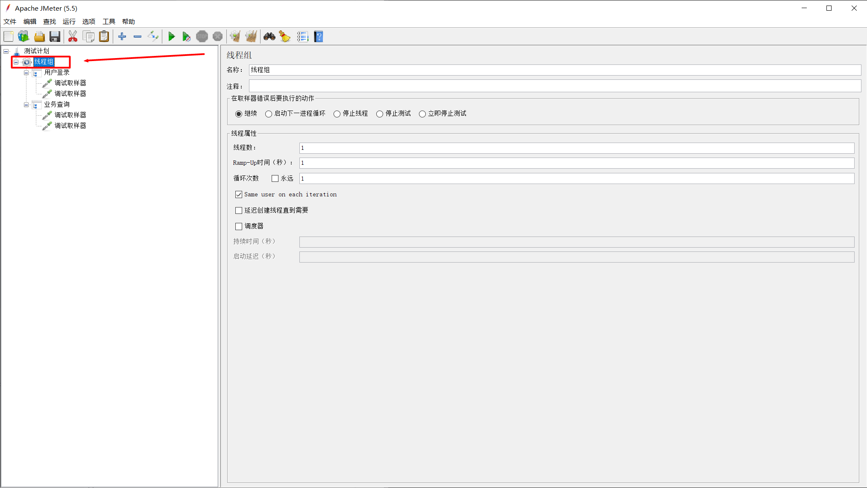Uncheck Same user on each iteration

click(x=239, y=195)
